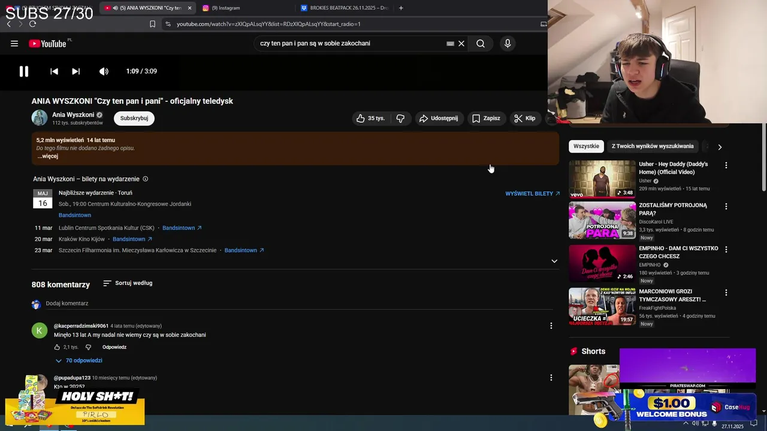Open the Bandsintown link under the Toruń event
767x431 pixels.
[x=75, y=215]
